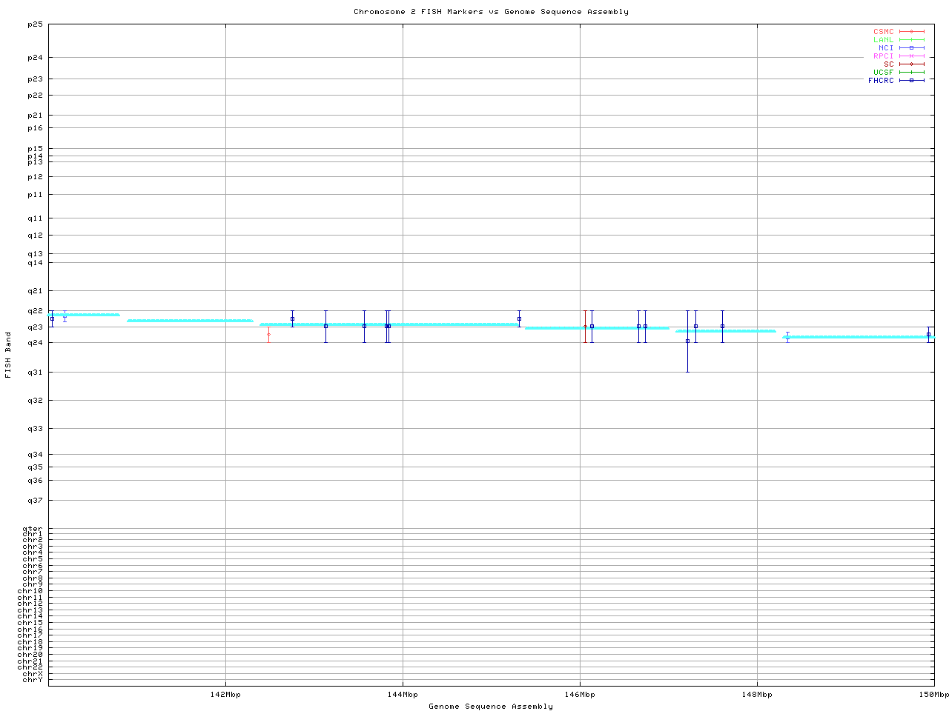This screenshot has height=711, width=949.
Task: Click the RPCI legend cross marker
Action: (911, 56)
